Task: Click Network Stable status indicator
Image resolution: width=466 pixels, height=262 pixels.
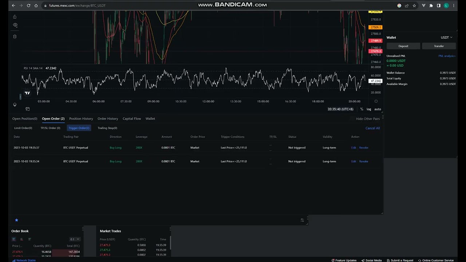Action: [24, 260]
